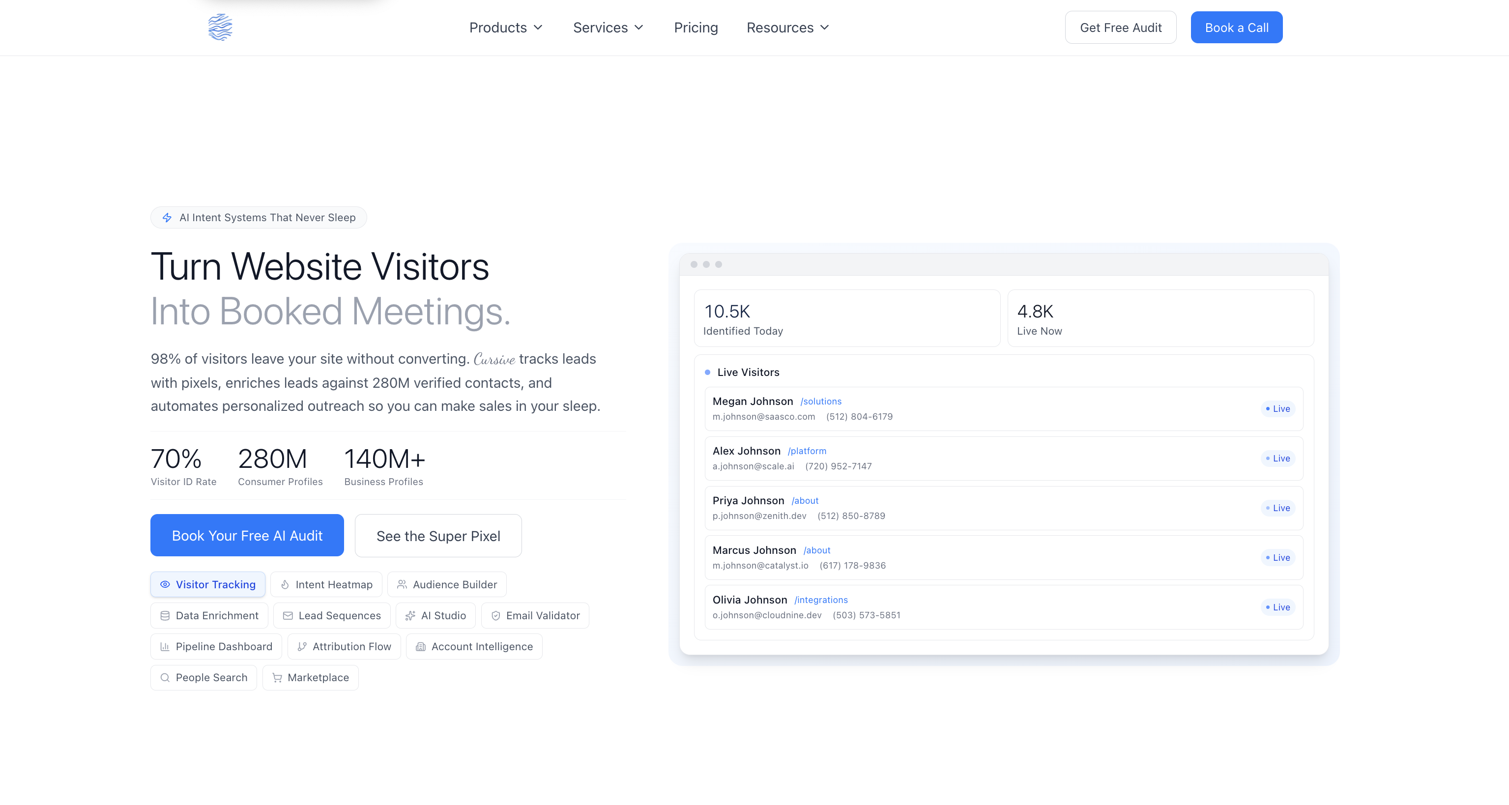Click the See the Super Pixel button
This screenshot has height=805, width=1509.
pyautogui.click(x=437, y=536)
